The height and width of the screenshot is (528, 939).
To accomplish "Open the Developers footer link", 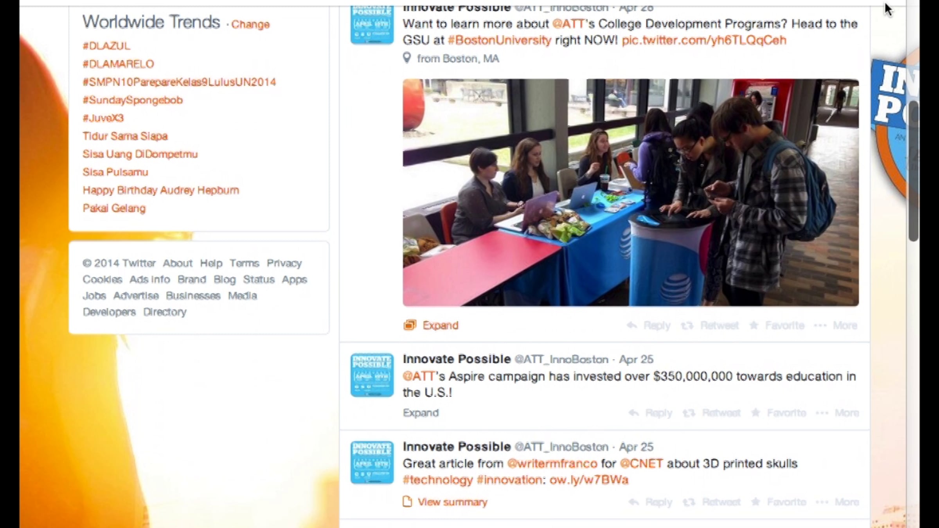I will 109,312.
